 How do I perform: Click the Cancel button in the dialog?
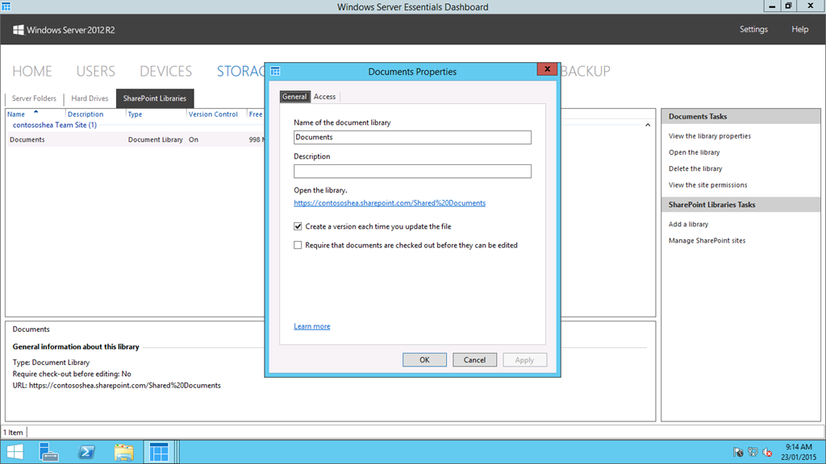point(474,360)
